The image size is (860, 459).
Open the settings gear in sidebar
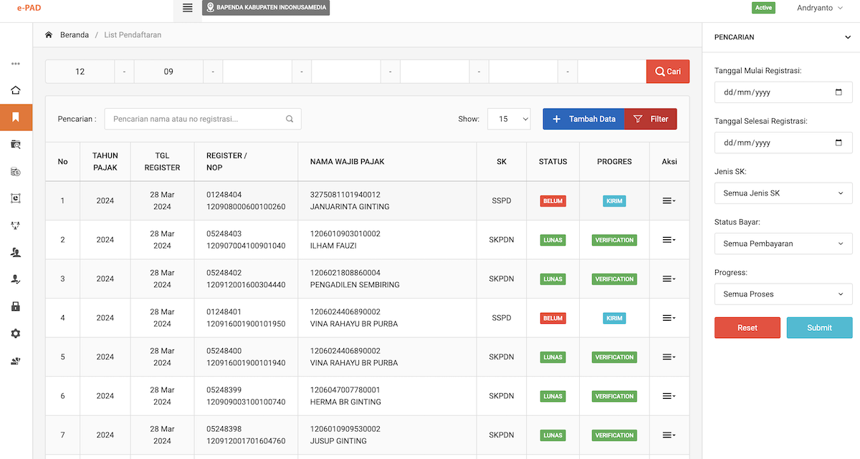(x=16, y=334)
